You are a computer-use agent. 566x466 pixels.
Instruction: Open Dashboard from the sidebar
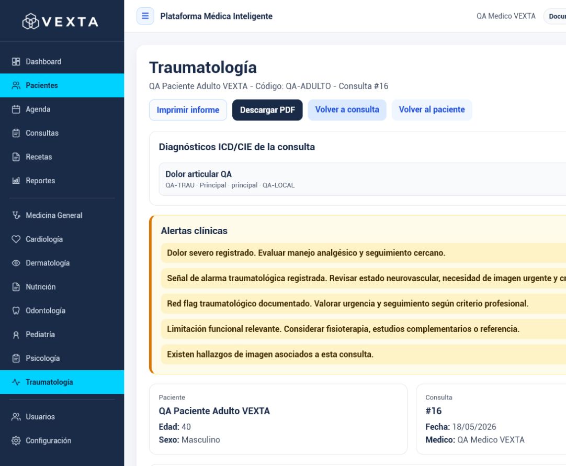pos(62,62)
